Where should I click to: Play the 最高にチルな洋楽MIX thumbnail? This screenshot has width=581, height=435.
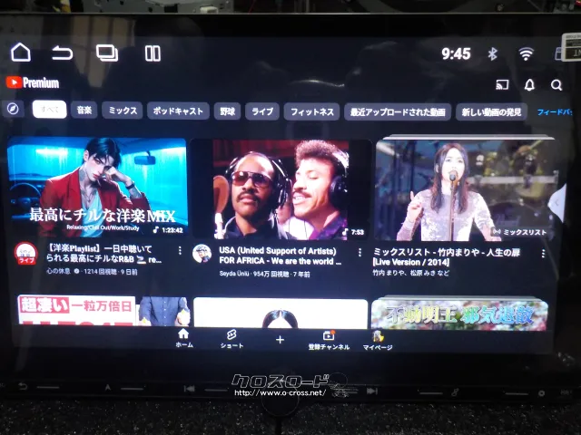96,188
